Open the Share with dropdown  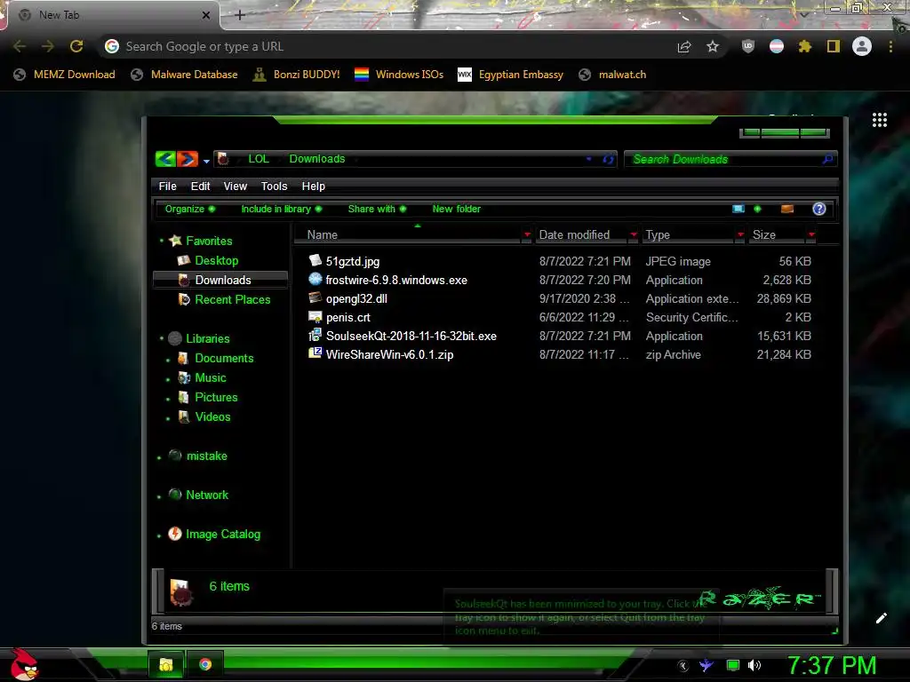(377, 209)
